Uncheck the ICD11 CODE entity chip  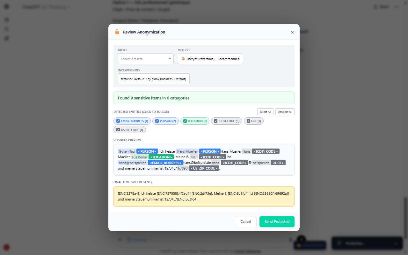click(x=226, y=121)
